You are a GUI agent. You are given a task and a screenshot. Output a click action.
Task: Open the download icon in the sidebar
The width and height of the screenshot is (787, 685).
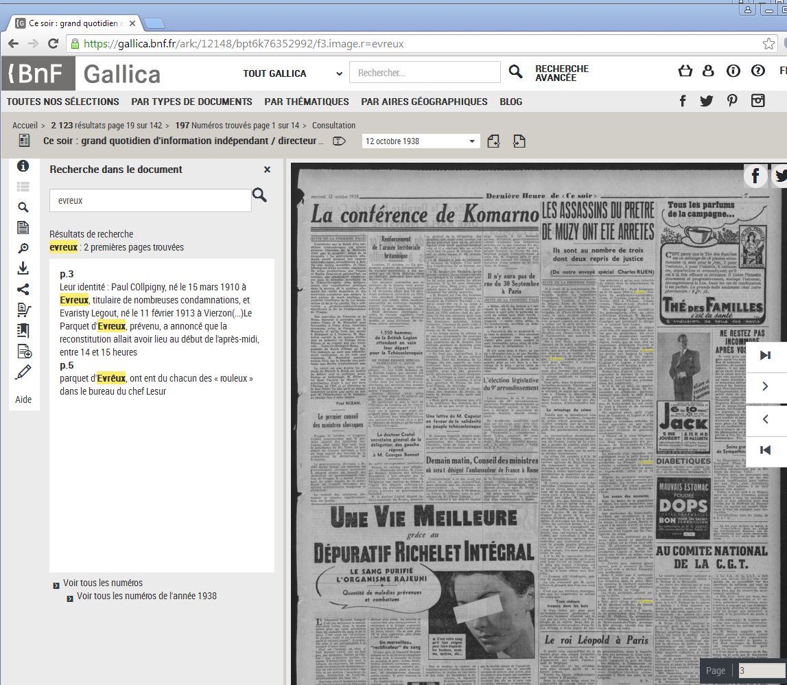(x=23, y=268)
